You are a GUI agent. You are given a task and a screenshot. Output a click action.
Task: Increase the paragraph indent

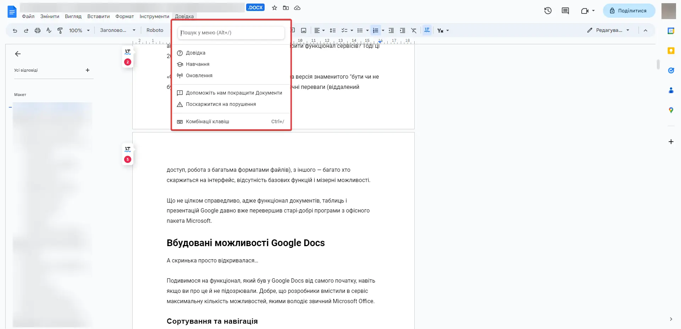click(x=403, y=30)
